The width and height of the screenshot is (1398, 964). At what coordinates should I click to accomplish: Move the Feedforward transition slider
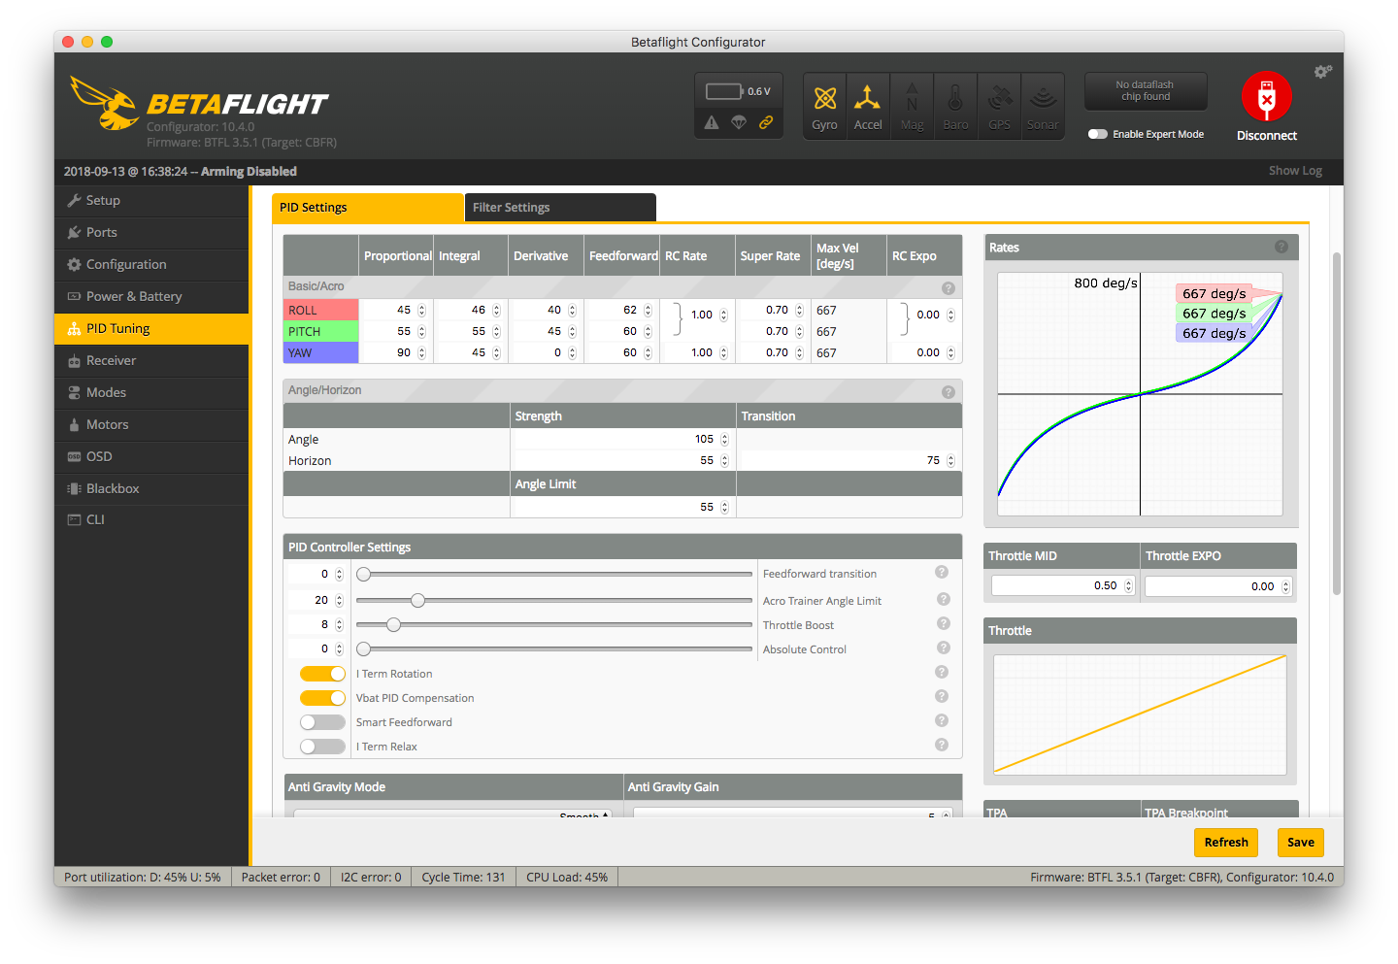click(363, 575)
